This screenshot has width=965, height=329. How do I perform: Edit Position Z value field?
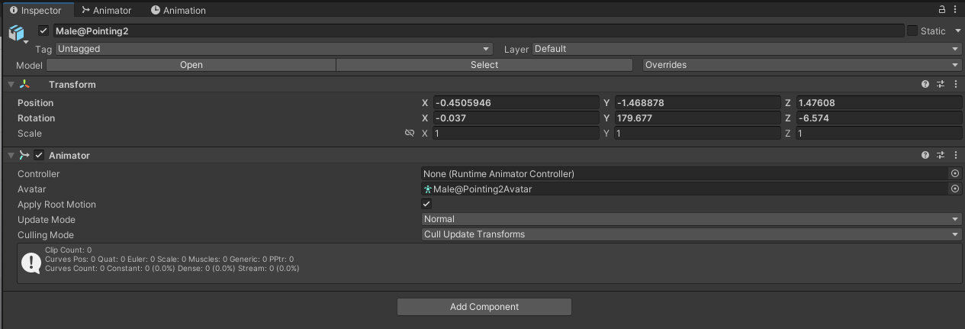(879, 103)
